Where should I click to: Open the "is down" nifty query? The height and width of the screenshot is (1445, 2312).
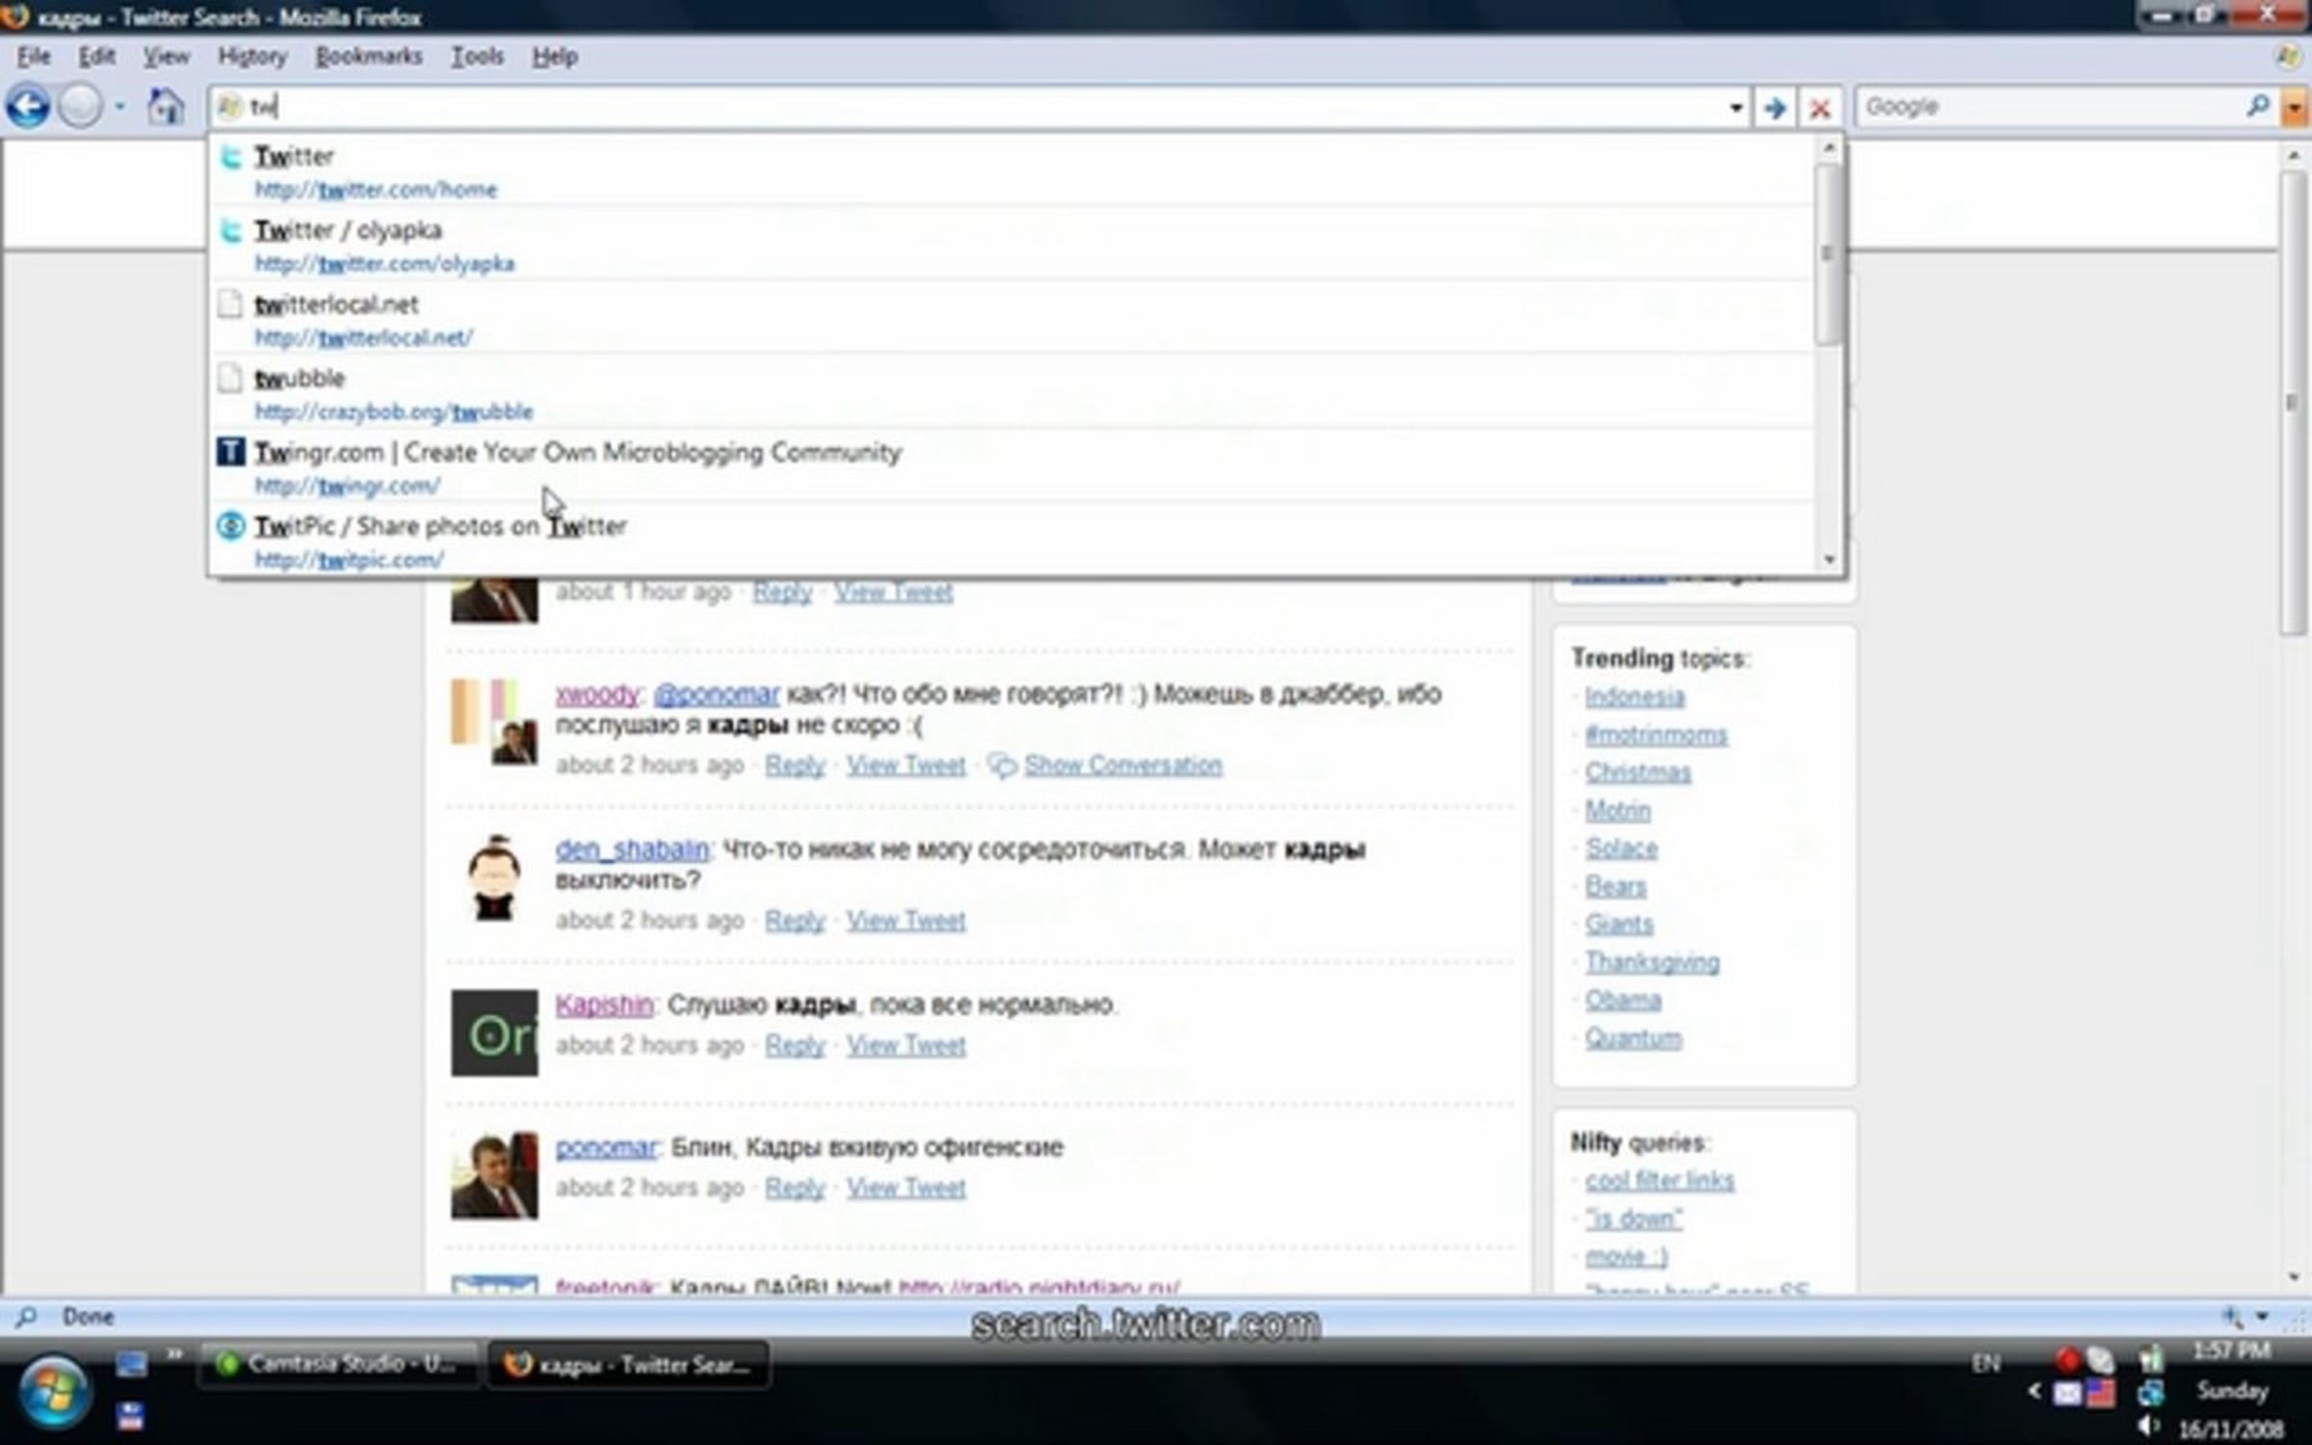[x=1634, y=1219]
